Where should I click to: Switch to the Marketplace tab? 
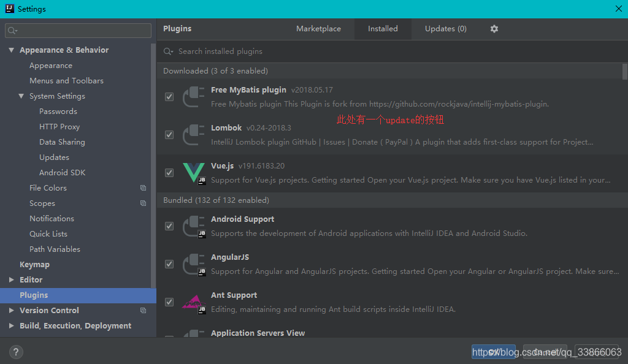318,29
